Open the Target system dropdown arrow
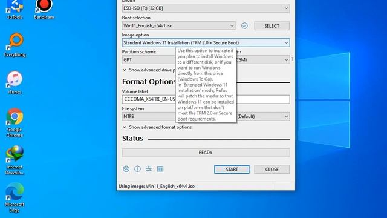This screenshot has width=387, height=218. (286, 59)
